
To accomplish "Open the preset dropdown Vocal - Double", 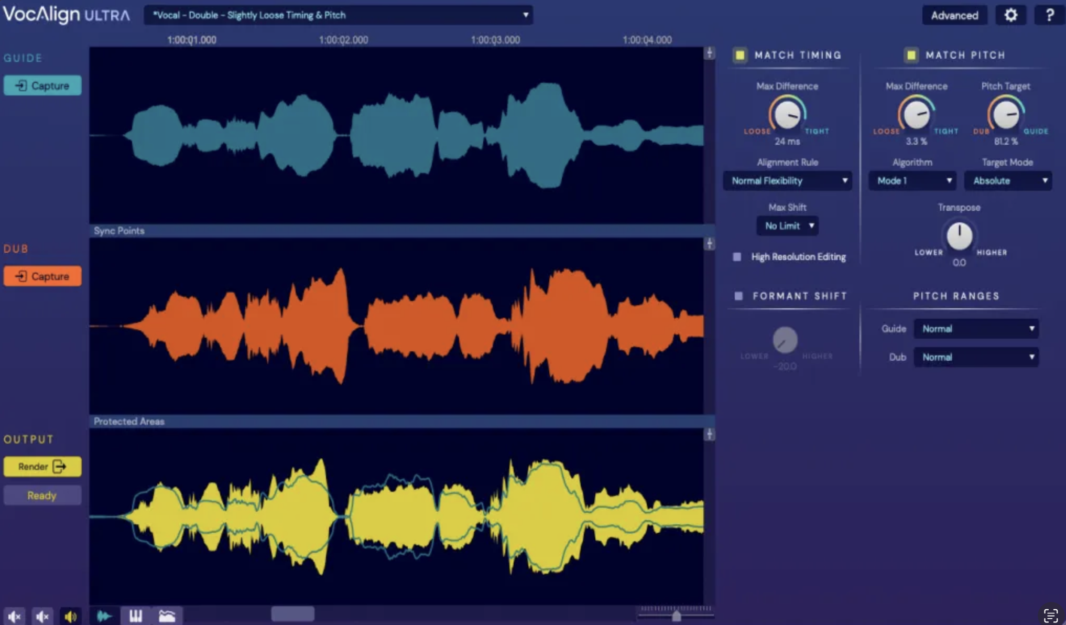I will [x=339, y=15].
